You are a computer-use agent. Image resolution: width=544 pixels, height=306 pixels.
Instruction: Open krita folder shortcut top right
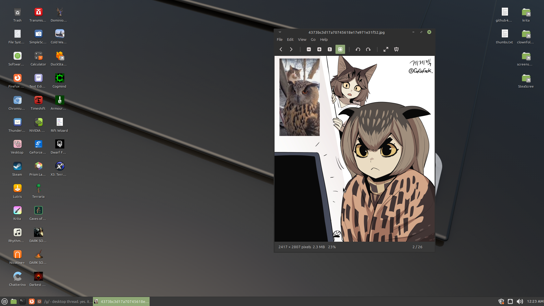click(526, 15)
